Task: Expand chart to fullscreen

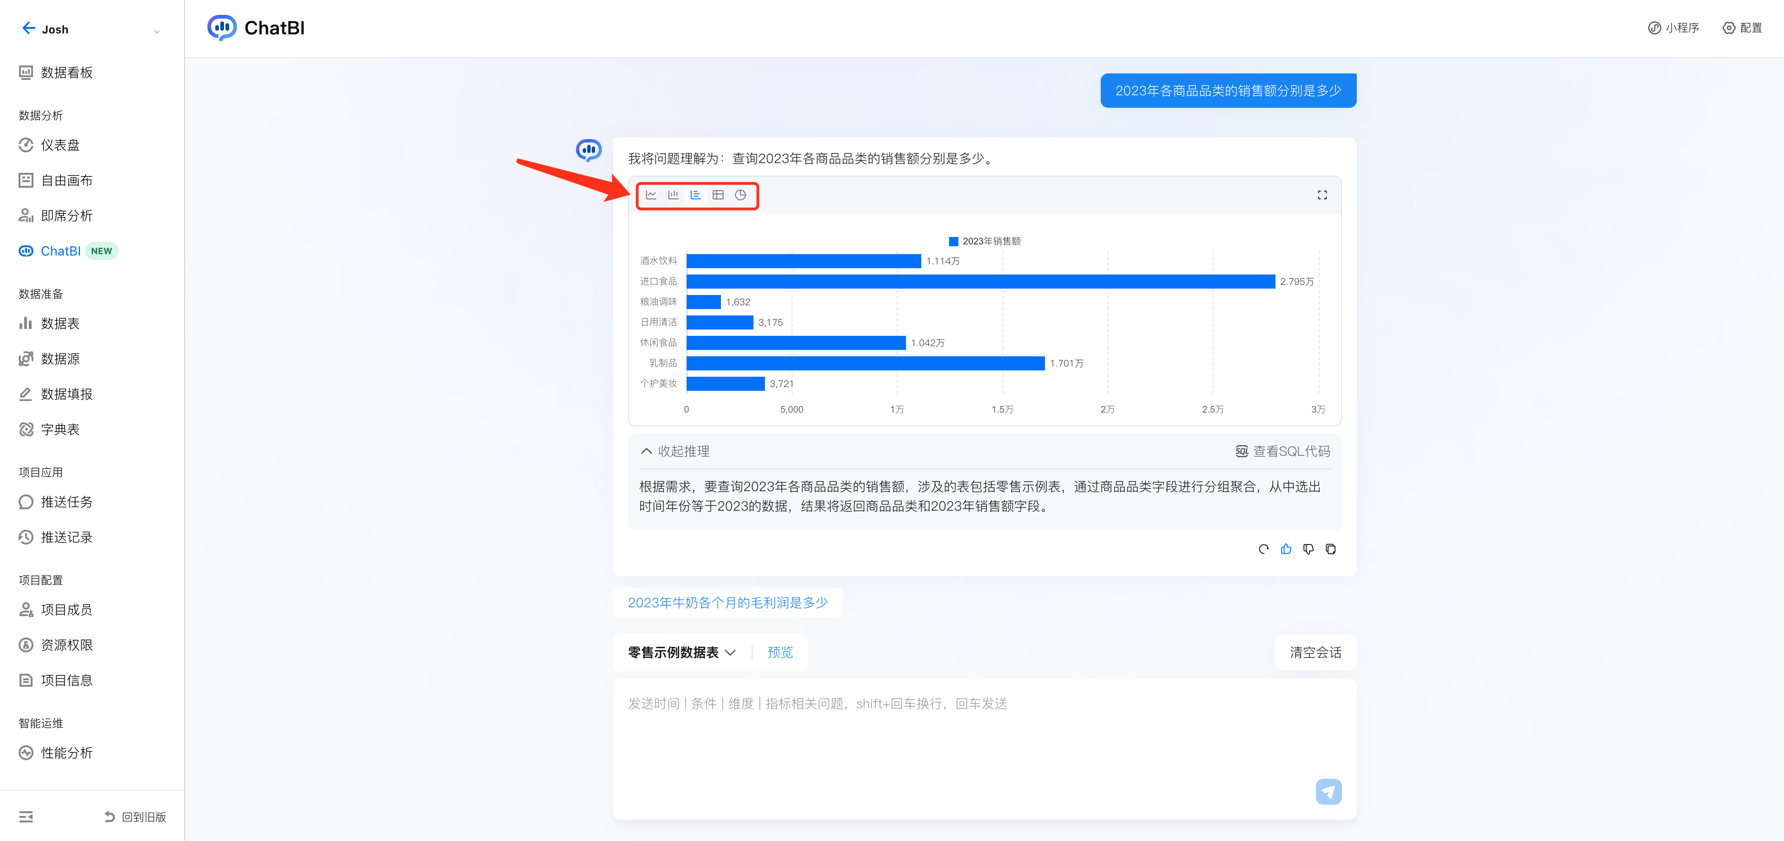Action: pyautogui.click(x=1321, y=195)
